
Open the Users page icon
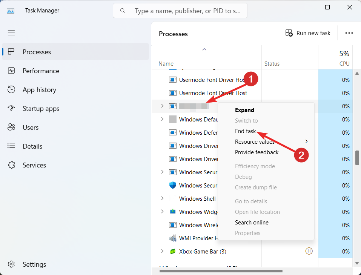click(x=11, y=128)
